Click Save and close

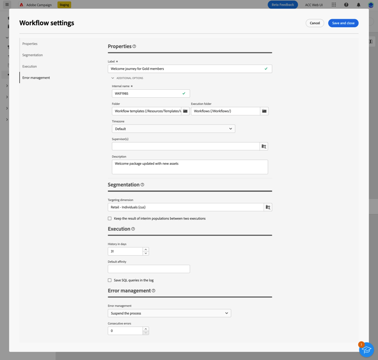click(343, 23)
